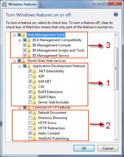This screenshot has width=124, height=157.
Task: Collapse Common HTTP Features node
Action: pyautogui.click(x=20, y=108)
